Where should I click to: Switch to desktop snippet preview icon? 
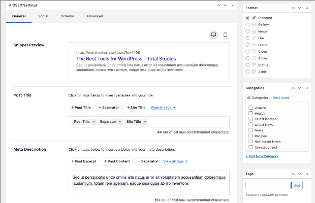pos(213,35)
